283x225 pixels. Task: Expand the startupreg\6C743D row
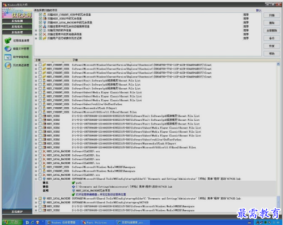[x=36, y=202]
